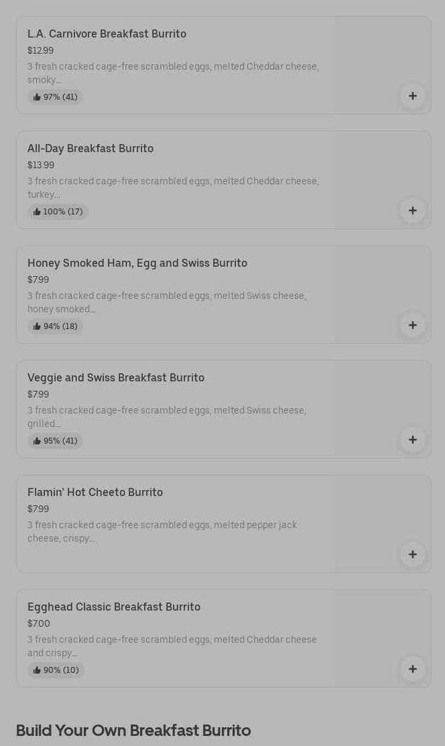The image size is (445, 746).
Task: Click the All-Day Breakfast Burrito $13.99 price
Action: 41,165
